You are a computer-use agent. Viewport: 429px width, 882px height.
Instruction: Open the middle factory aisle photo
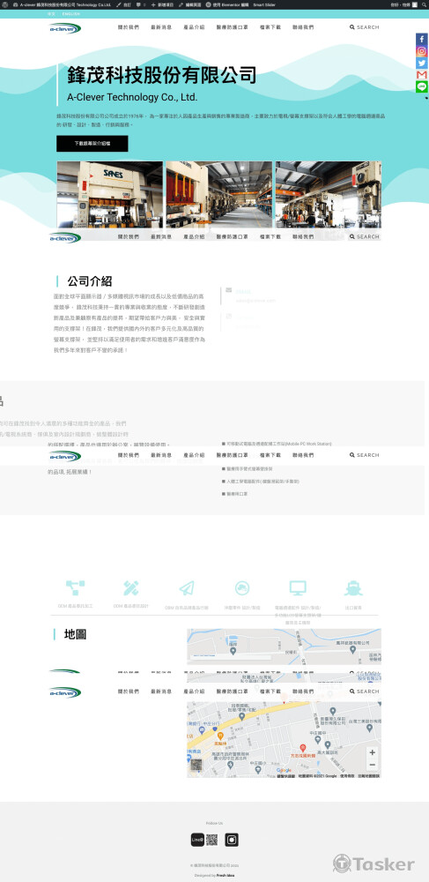(219, 195)
